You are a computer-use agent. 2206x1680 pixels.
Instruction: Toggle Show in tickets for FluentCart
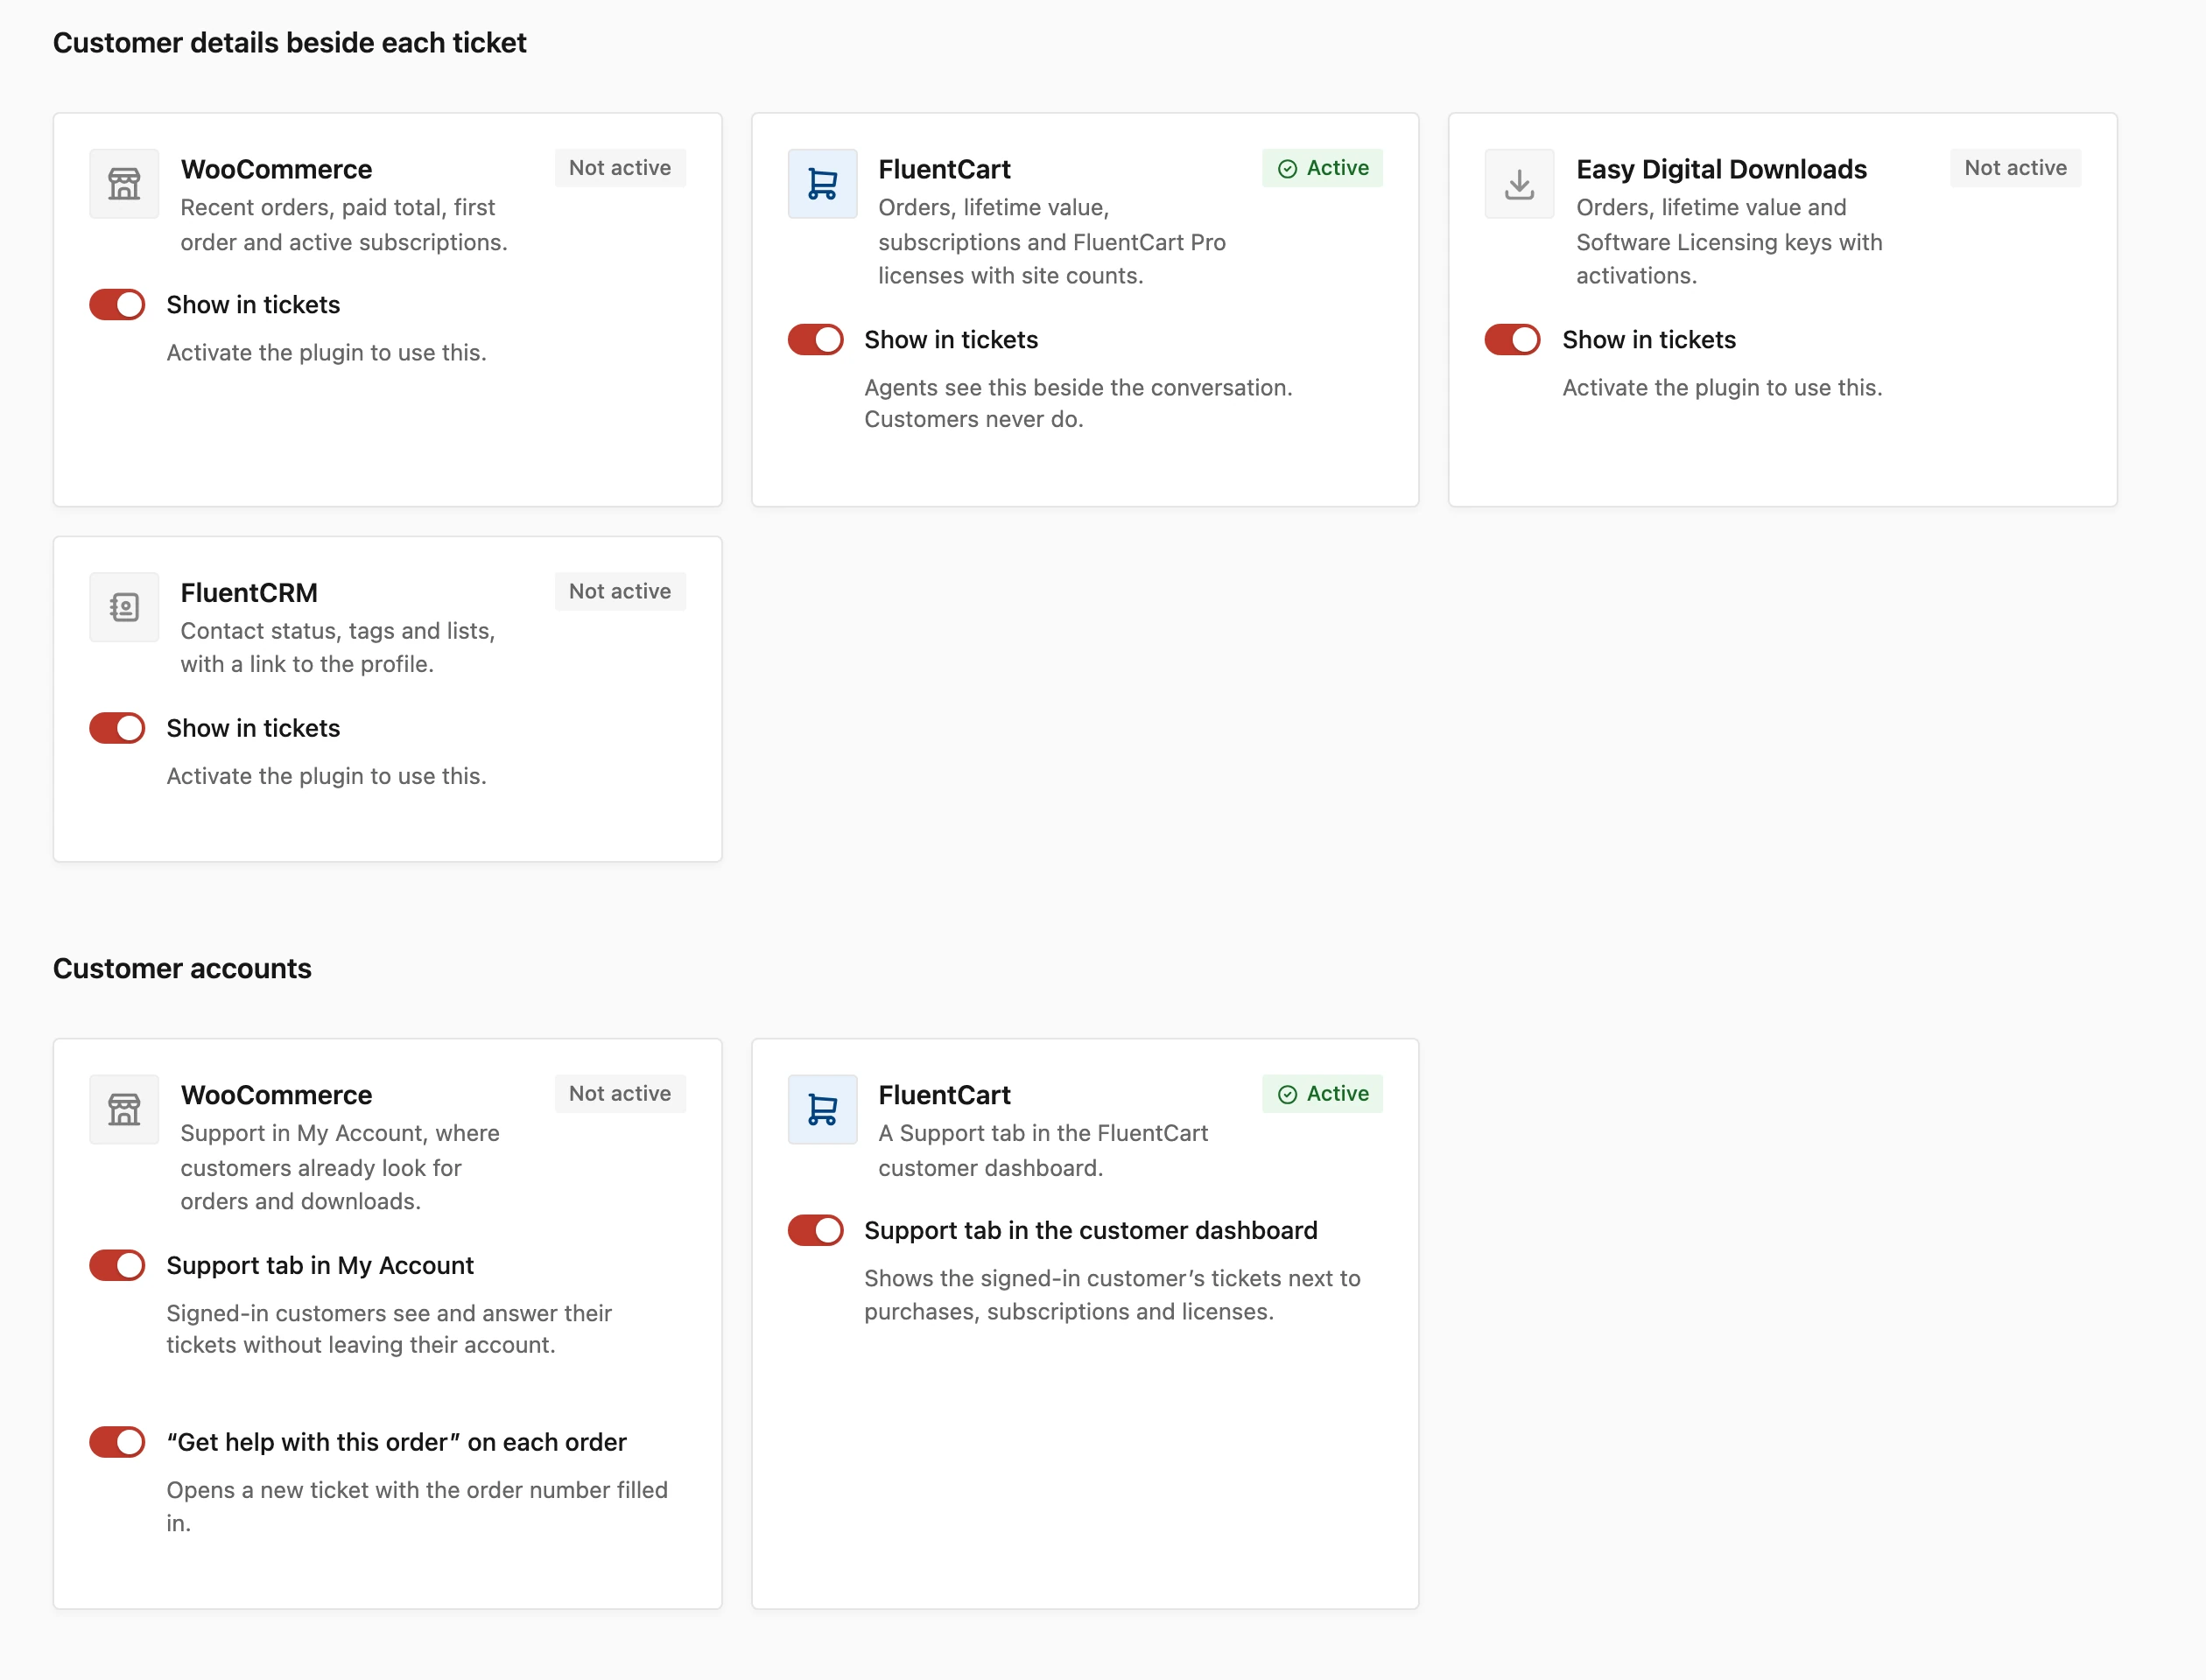(x=815, y=340)
